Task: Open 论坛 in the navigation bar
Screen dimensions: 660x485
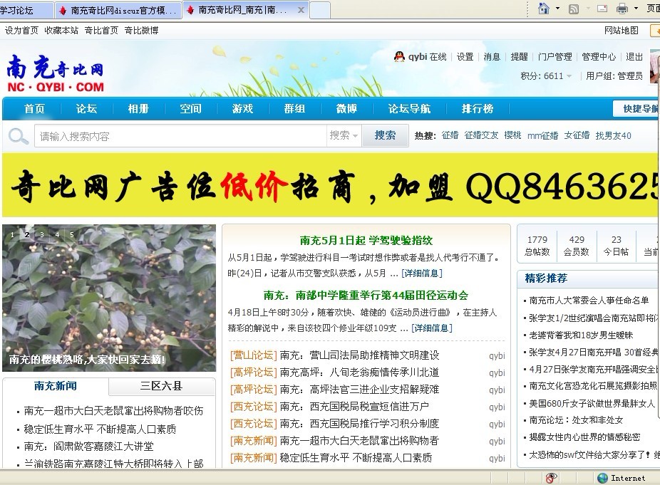Action: point(86,109)
